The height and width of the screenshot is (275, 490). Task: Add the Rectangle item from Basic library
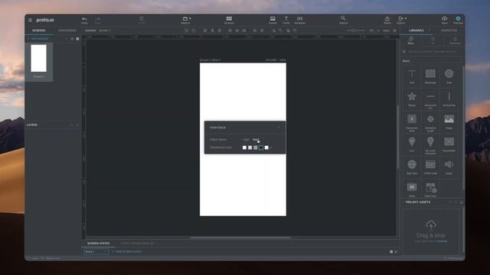point(430,76)
